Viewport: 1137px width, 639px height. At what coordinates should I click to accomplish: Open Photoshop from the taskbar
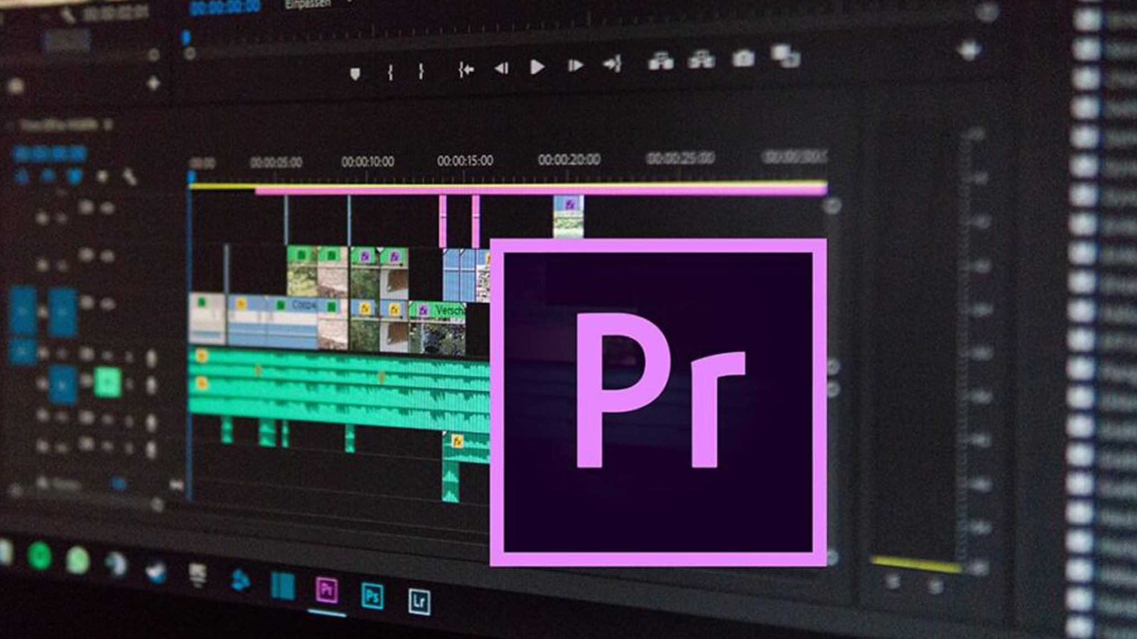(372, 596)
